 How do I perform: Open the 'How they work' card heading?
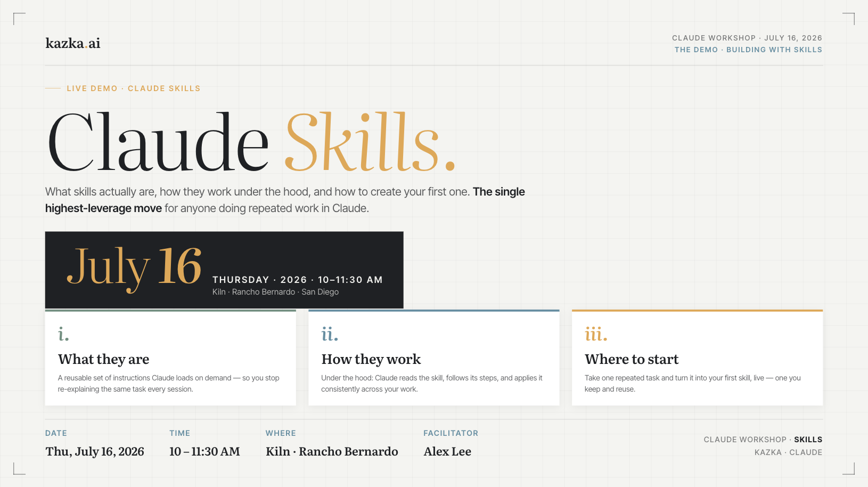(371, 359)
